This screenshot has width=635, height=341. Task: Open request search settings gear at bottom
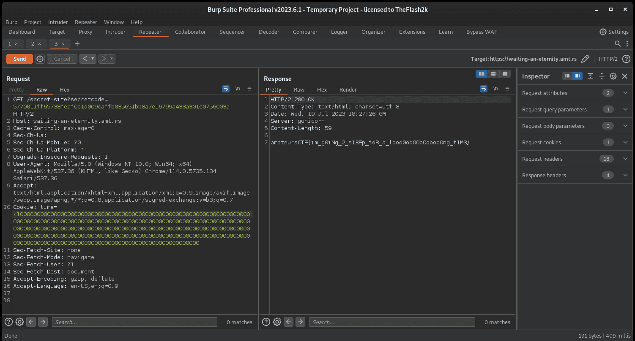(19, 322)
